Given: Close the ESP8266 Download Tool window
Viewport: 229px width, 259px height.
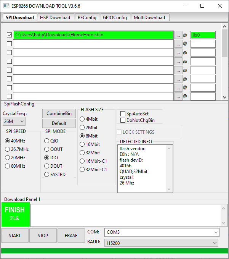Looking at the screenshot, I should click(x=220, y=6).
